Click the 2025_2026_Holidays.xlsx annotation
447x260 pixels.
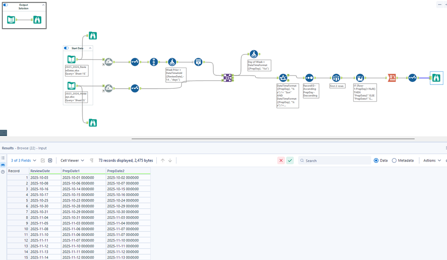coord(76,97)
